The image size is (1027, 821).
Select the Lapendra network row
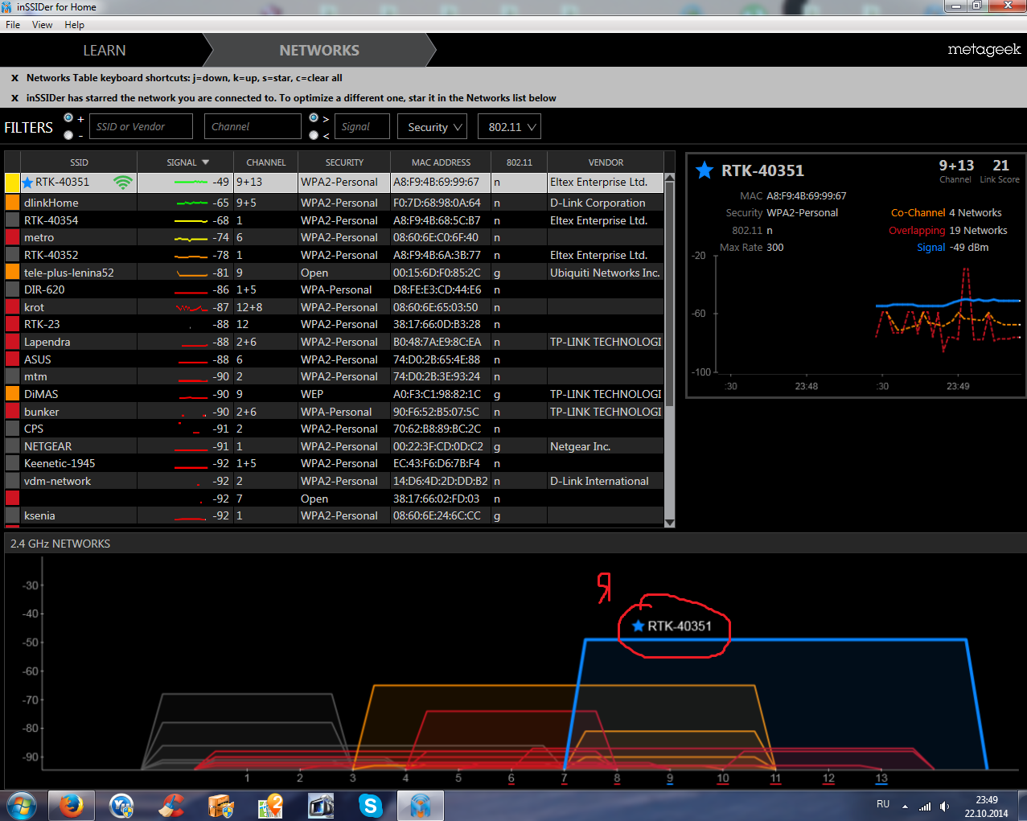point(335,342)
